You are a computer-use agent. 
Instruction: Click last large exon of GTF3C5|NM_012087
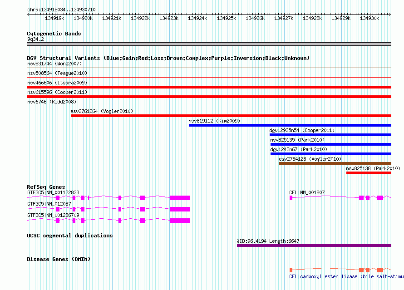click(x=180, y=209)
